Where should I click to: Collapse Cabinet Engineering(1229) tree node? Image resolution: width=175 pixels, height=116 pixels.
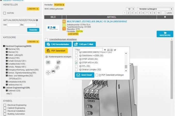tap(4, 88)
